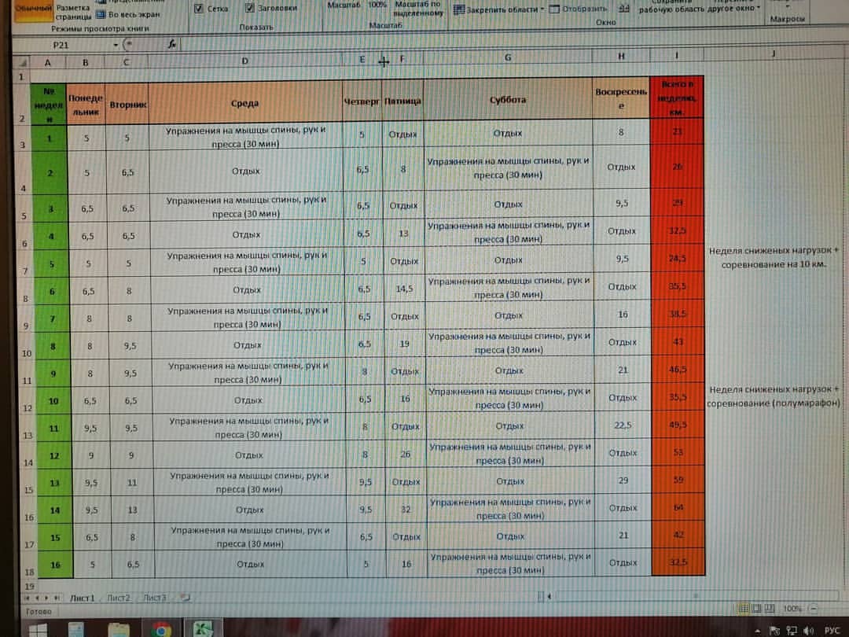Click the Всего в неделю, км header cell
The image size is (849, 637).
pos(676,98)
